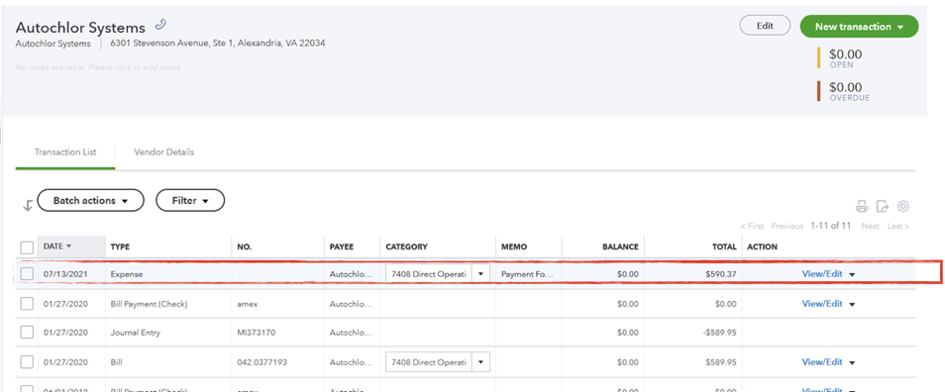Sort by the DATE column header
Image resolution: width=945 pixels, height=392 pixels.
57,246
